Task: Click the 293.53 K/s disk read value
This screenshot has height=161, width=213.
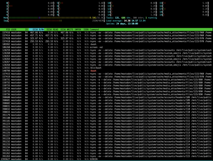Action: [x=52, y=41]
